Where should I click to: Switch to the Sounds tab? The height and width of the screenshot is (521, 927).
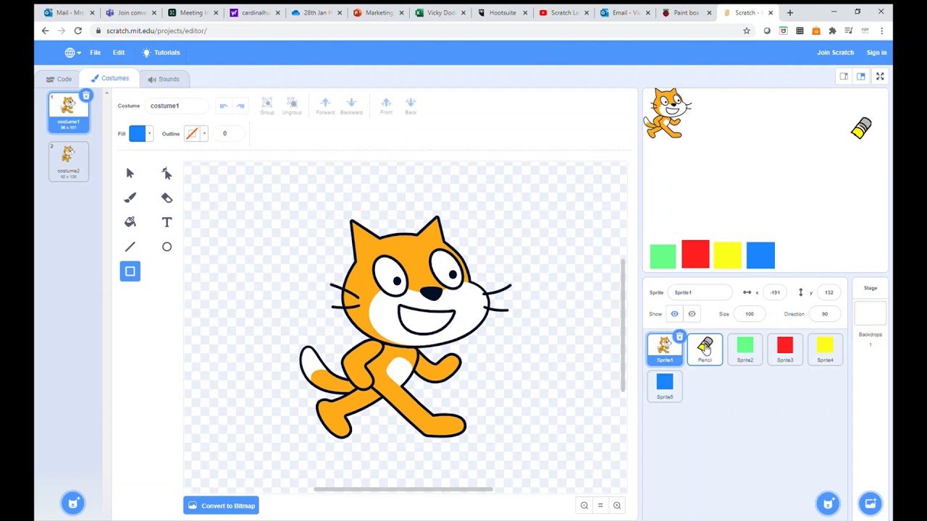coord(164,79)
